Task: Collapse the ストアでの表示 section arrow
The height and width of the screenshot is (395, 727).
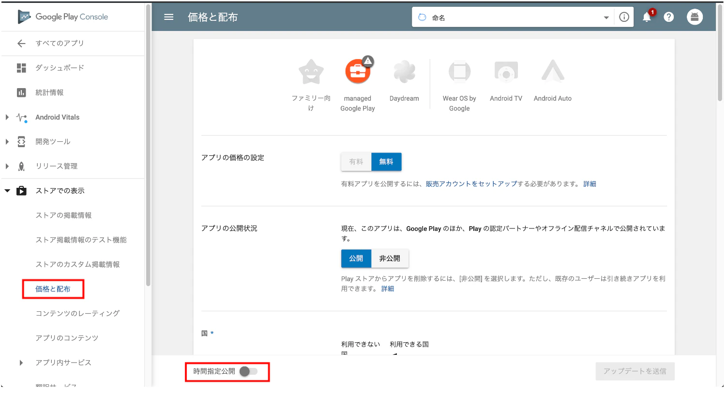Action: click(7, 191)
